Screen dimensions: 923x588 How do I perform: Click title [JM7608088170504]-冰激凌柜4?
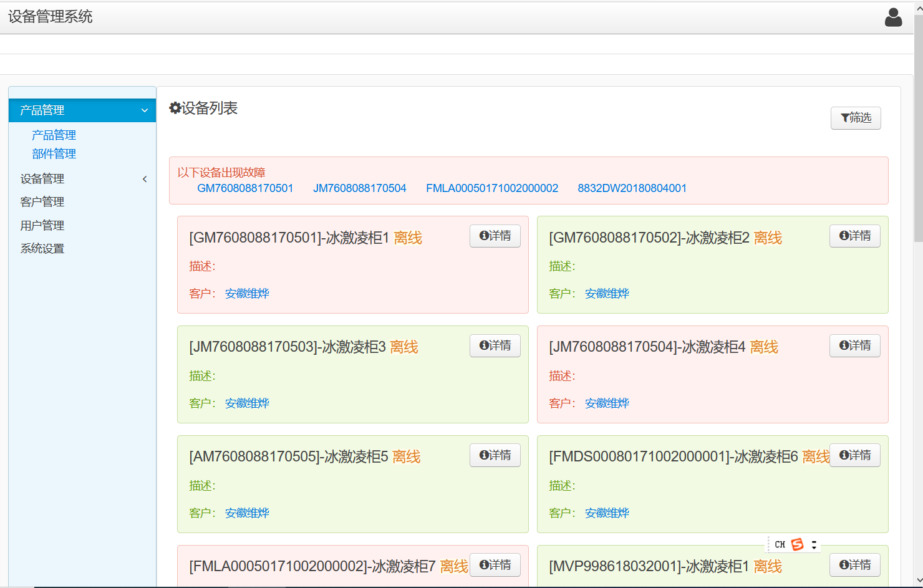tap(647, 347)
